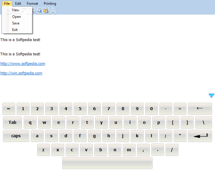215x170 pixels.
Task: Tap the number 7 key
Action: click(x=109, y=109)
